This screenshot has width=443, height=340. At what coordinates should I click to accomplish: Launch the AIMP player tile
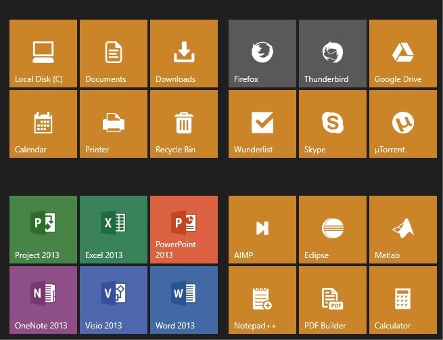262,230
